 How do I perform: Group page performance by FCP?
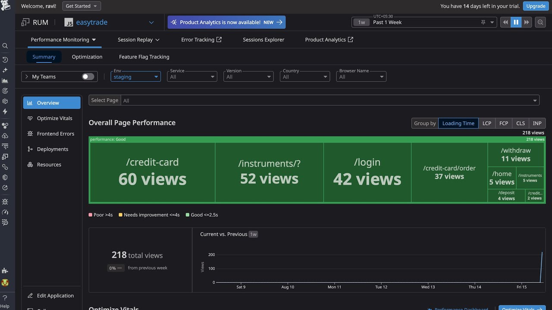(x=504, y=123)
